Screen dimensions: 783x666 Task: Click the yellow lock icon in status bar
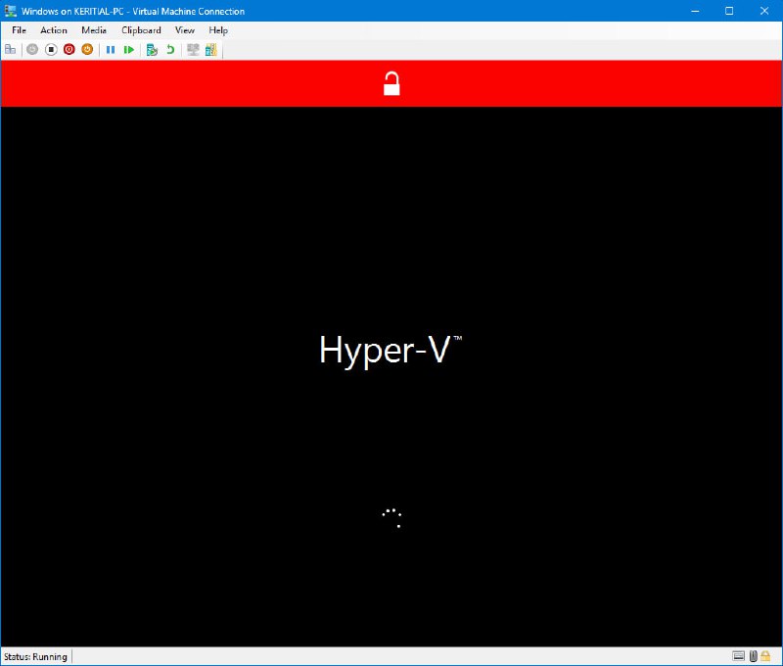click(x=765, y=656)
